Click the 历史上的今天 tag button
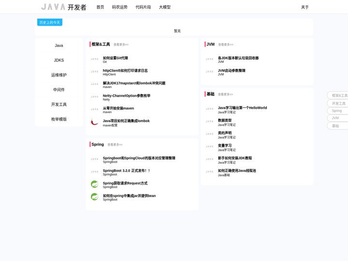348x261 pixels. point(50,22)
